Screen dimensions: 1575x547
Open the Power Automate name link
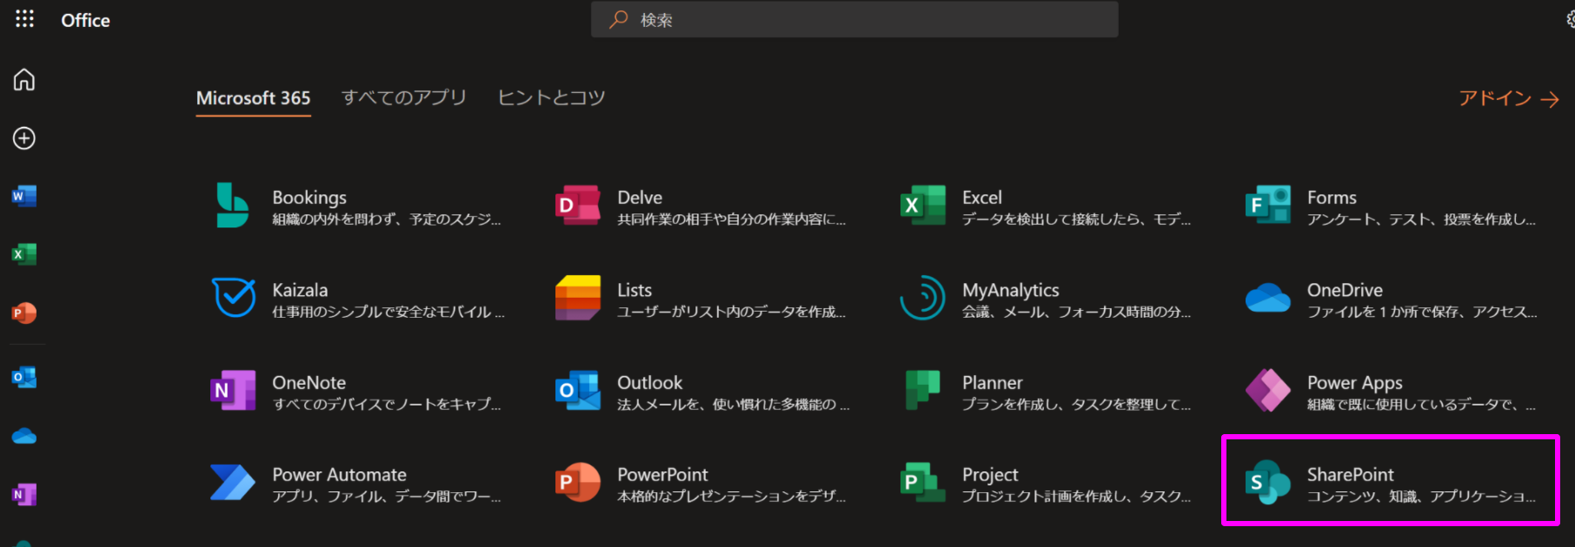[340, 475]
